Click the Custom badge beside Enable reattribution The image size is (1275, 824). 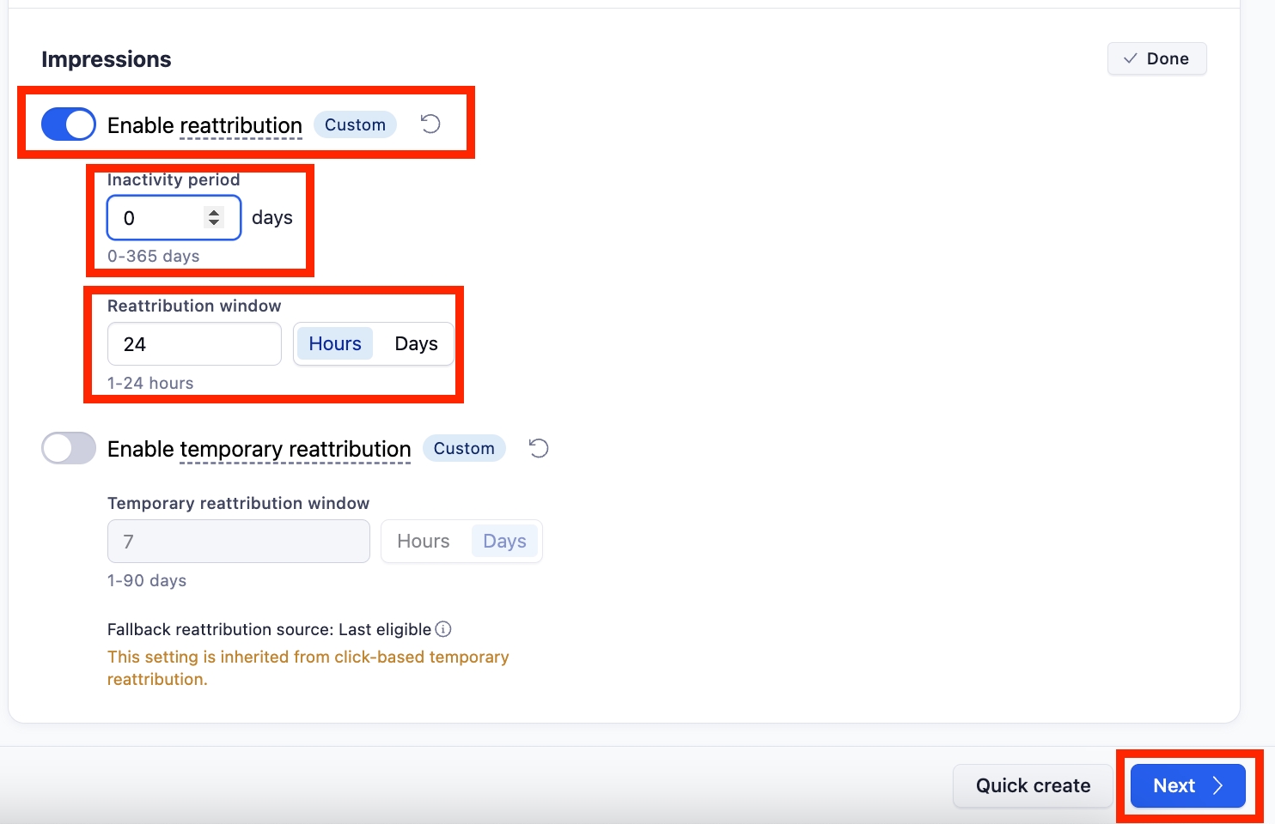(355, 124)
